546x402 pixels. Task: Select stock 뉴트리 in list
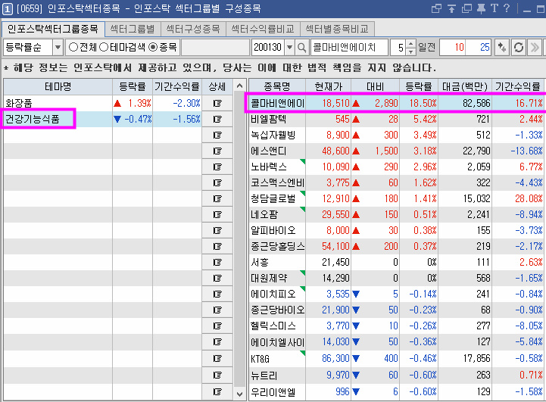396,376
